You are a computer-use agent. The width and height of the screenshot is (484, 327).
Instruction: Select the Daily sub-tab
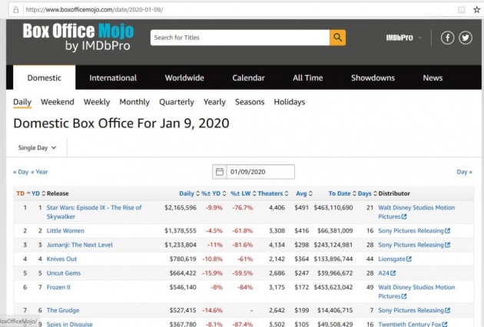(22, 102)
